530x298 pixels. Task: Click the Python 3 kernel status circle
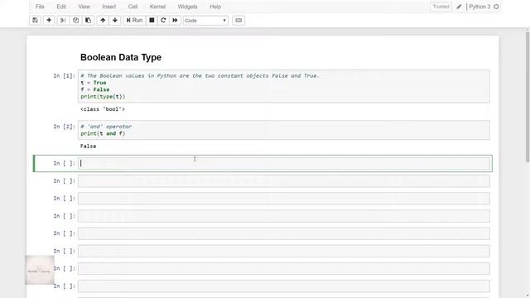[496, 7]
